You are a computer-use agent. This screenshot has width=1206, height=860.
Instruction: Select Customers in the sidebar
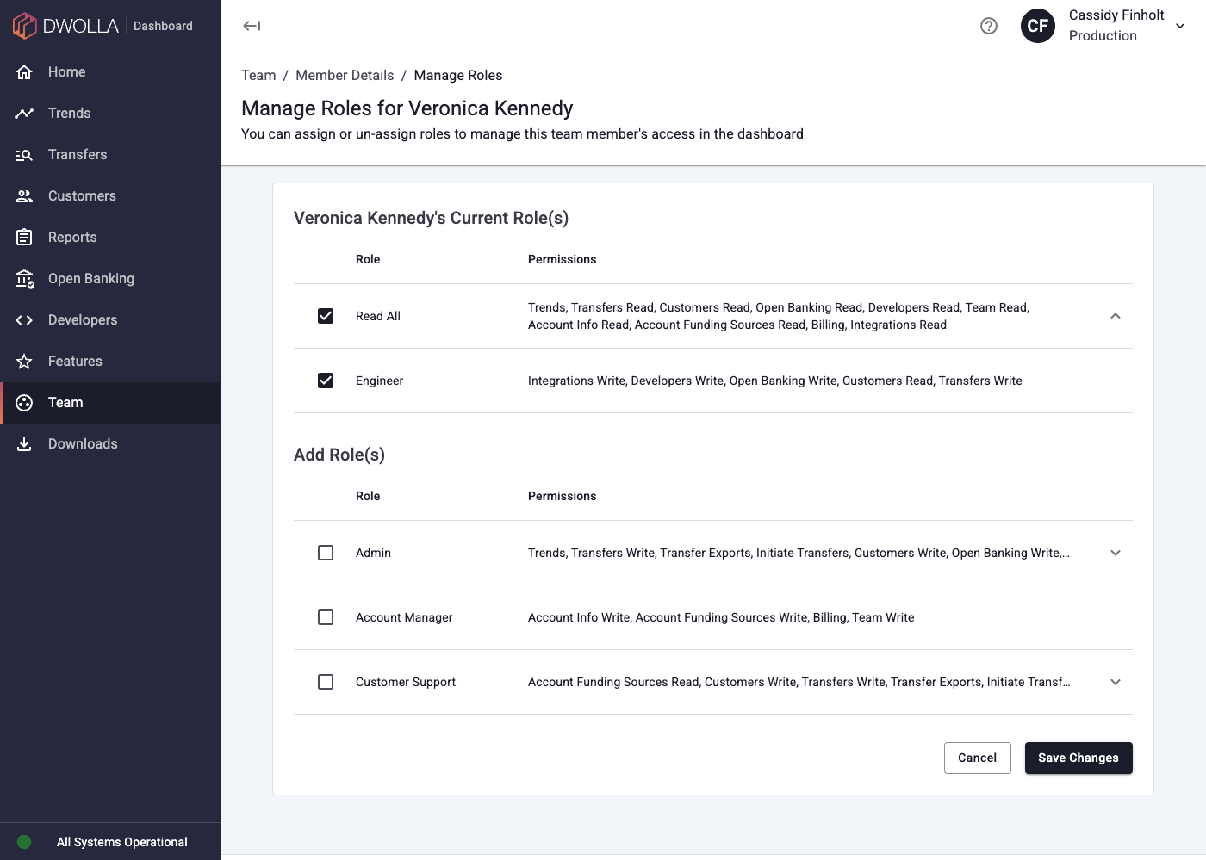[x=110, y=196]
